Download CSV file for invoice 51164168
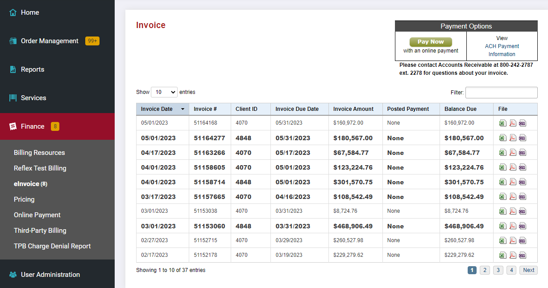 523,123
